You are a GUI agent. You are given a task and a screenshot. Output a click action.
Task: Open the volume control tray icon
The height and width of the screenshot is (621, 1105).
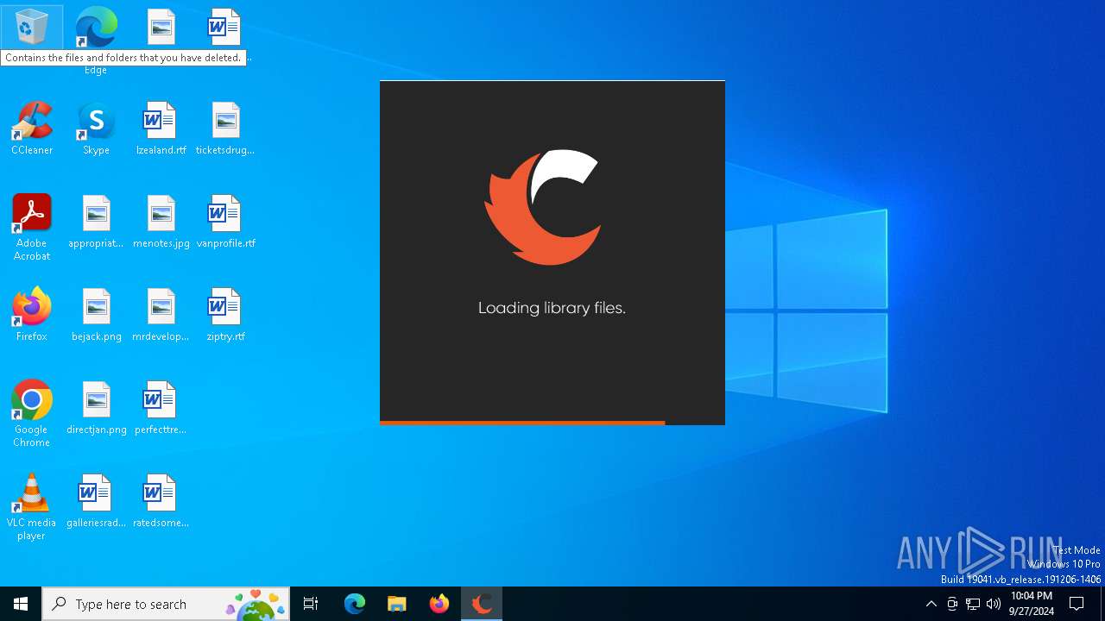[x=994, y=604]
